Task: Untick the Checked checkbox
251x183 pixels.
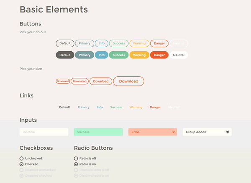Action: click(x=22, y=164)
